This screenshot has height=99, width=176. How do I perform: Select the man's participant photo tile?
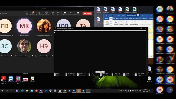click(x=24, y=46)
